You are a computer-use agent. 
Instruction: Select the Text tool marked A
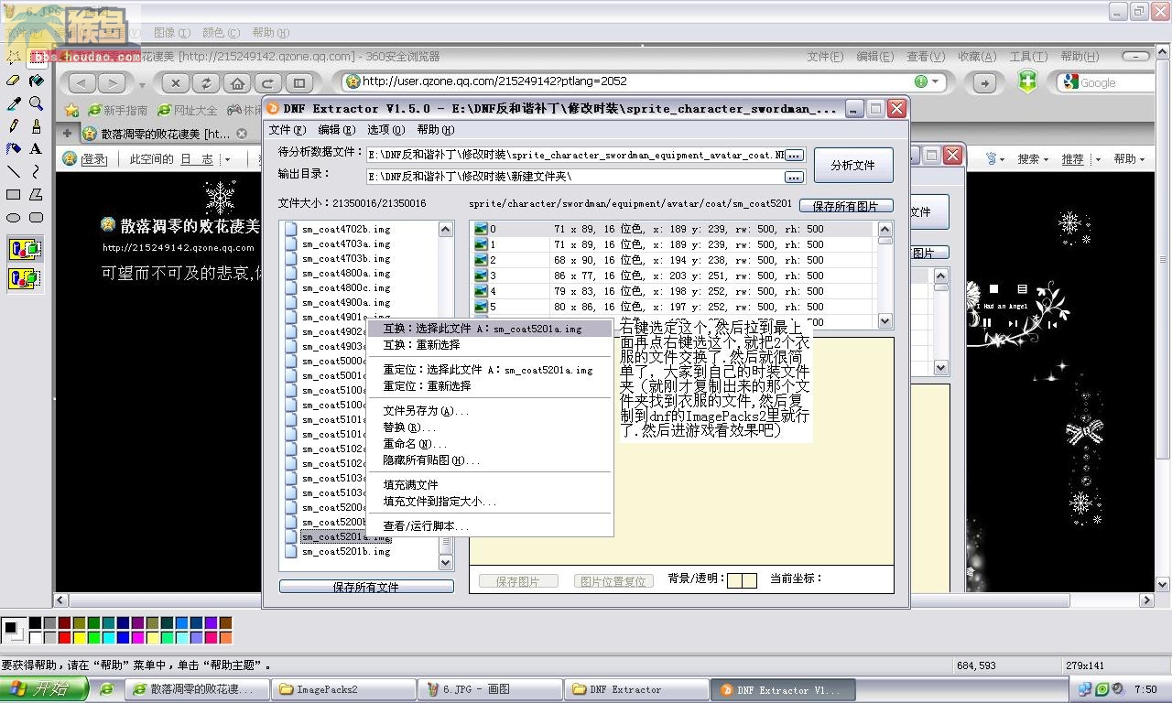coord(37,149)
